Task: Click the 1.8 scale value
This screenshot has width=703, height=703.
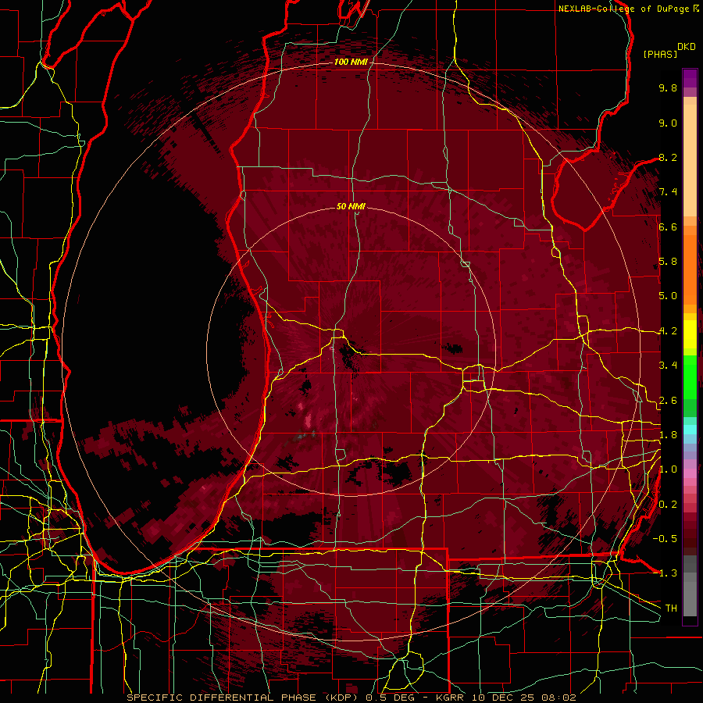Action: coord(668,435)
